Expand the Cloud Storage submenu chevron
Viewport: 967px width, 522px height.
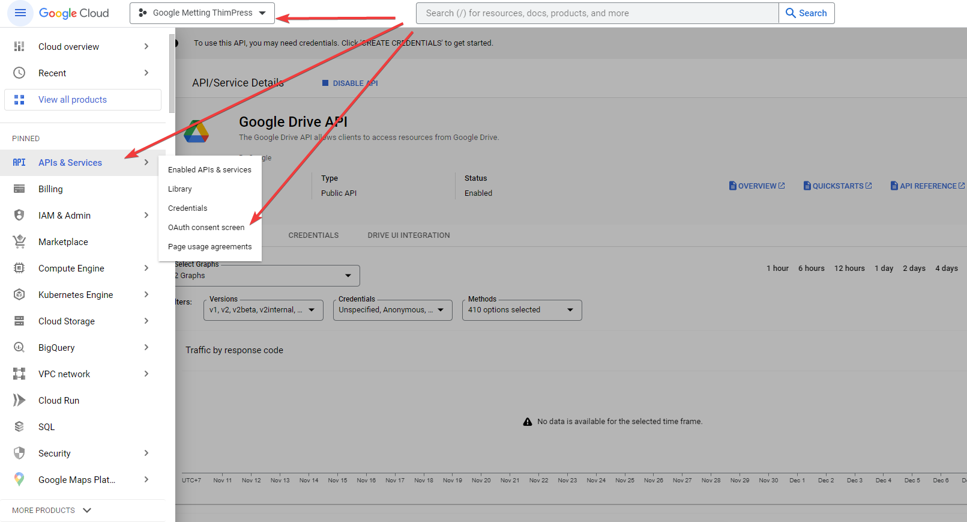(146, 321)
